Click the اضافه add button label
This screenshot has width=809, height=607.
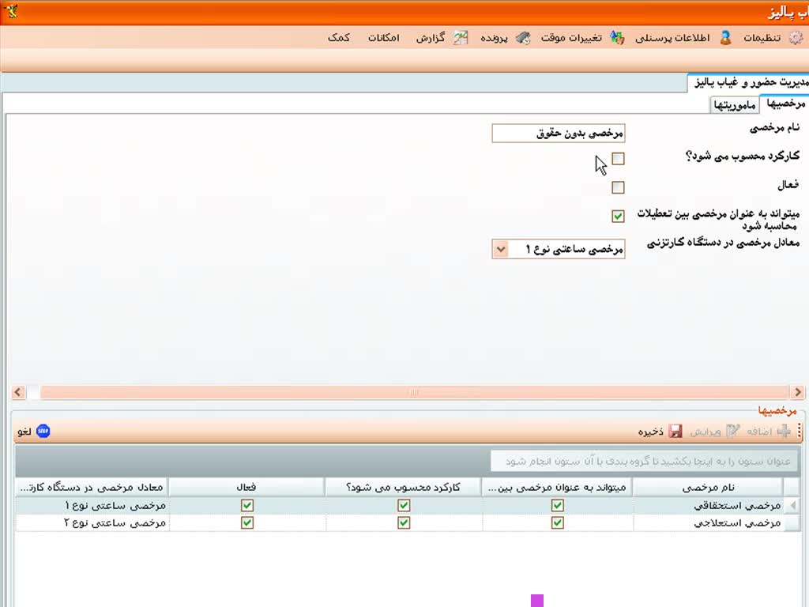[759, 431]
